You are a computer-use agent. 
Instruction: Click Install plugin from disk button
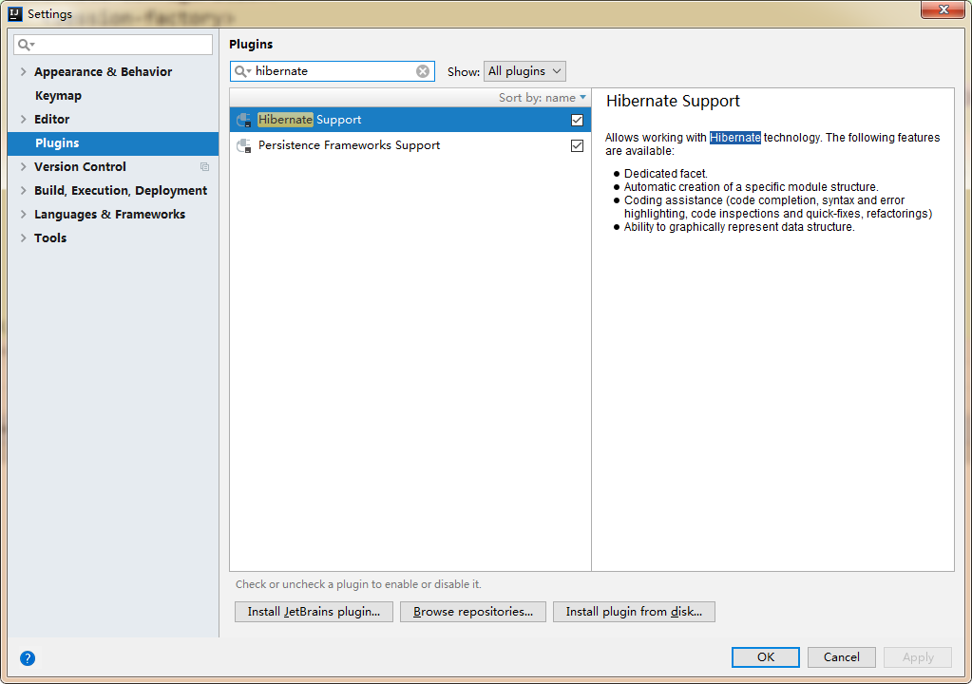point(634,612)
